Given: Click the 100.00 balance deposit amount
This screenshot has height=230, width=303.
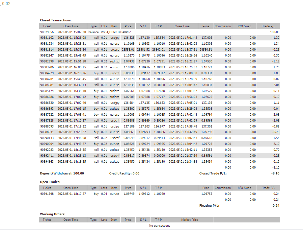Looking at the screenshot, I should point(275,32).
